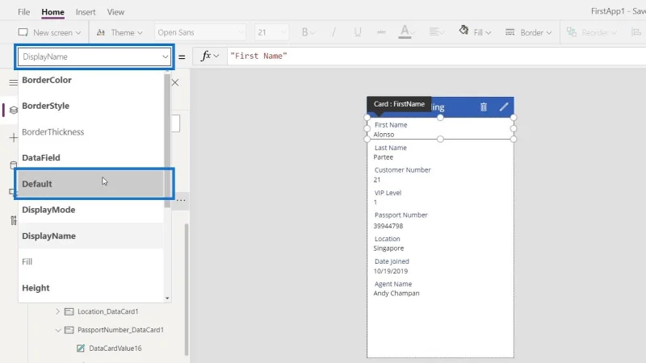Image resolution: width=646 pixels, height=363 pixels.
Task: Select the DisplayName property in the list
Action: click(x=90, y=236)
